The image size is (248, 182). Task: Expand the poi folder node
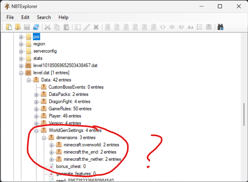click(21, 37)
